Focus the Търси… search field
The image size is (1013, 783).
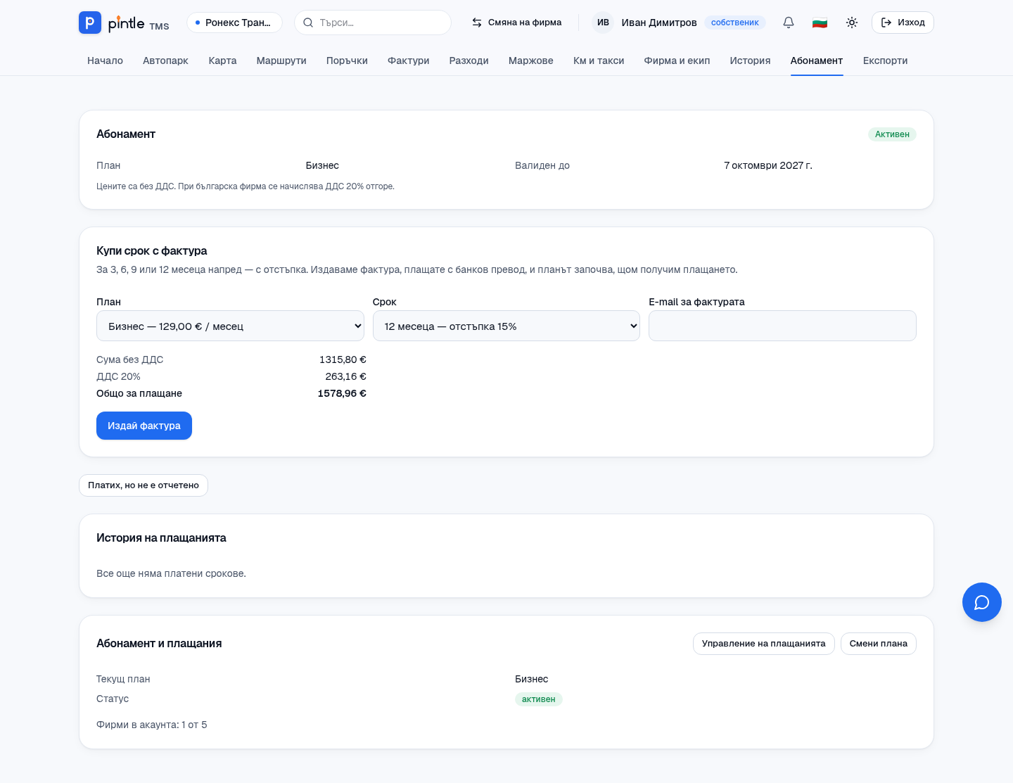coord(373,23)
